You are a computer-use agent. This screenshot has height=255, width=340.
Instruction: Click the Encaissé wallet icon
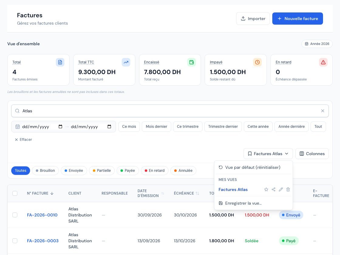192,62
